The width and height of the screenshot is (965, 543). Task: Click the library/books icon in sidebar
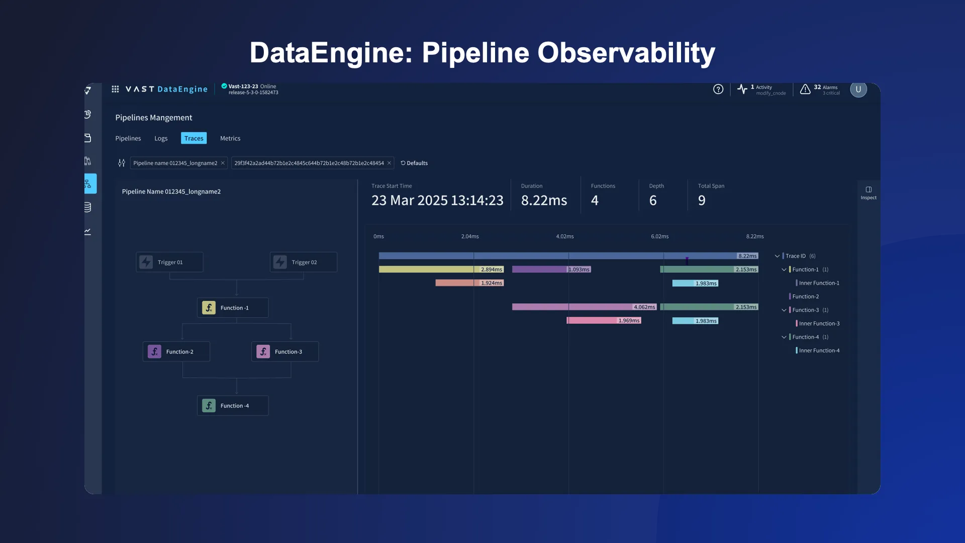pyautogui.click(x=88, y=160)
